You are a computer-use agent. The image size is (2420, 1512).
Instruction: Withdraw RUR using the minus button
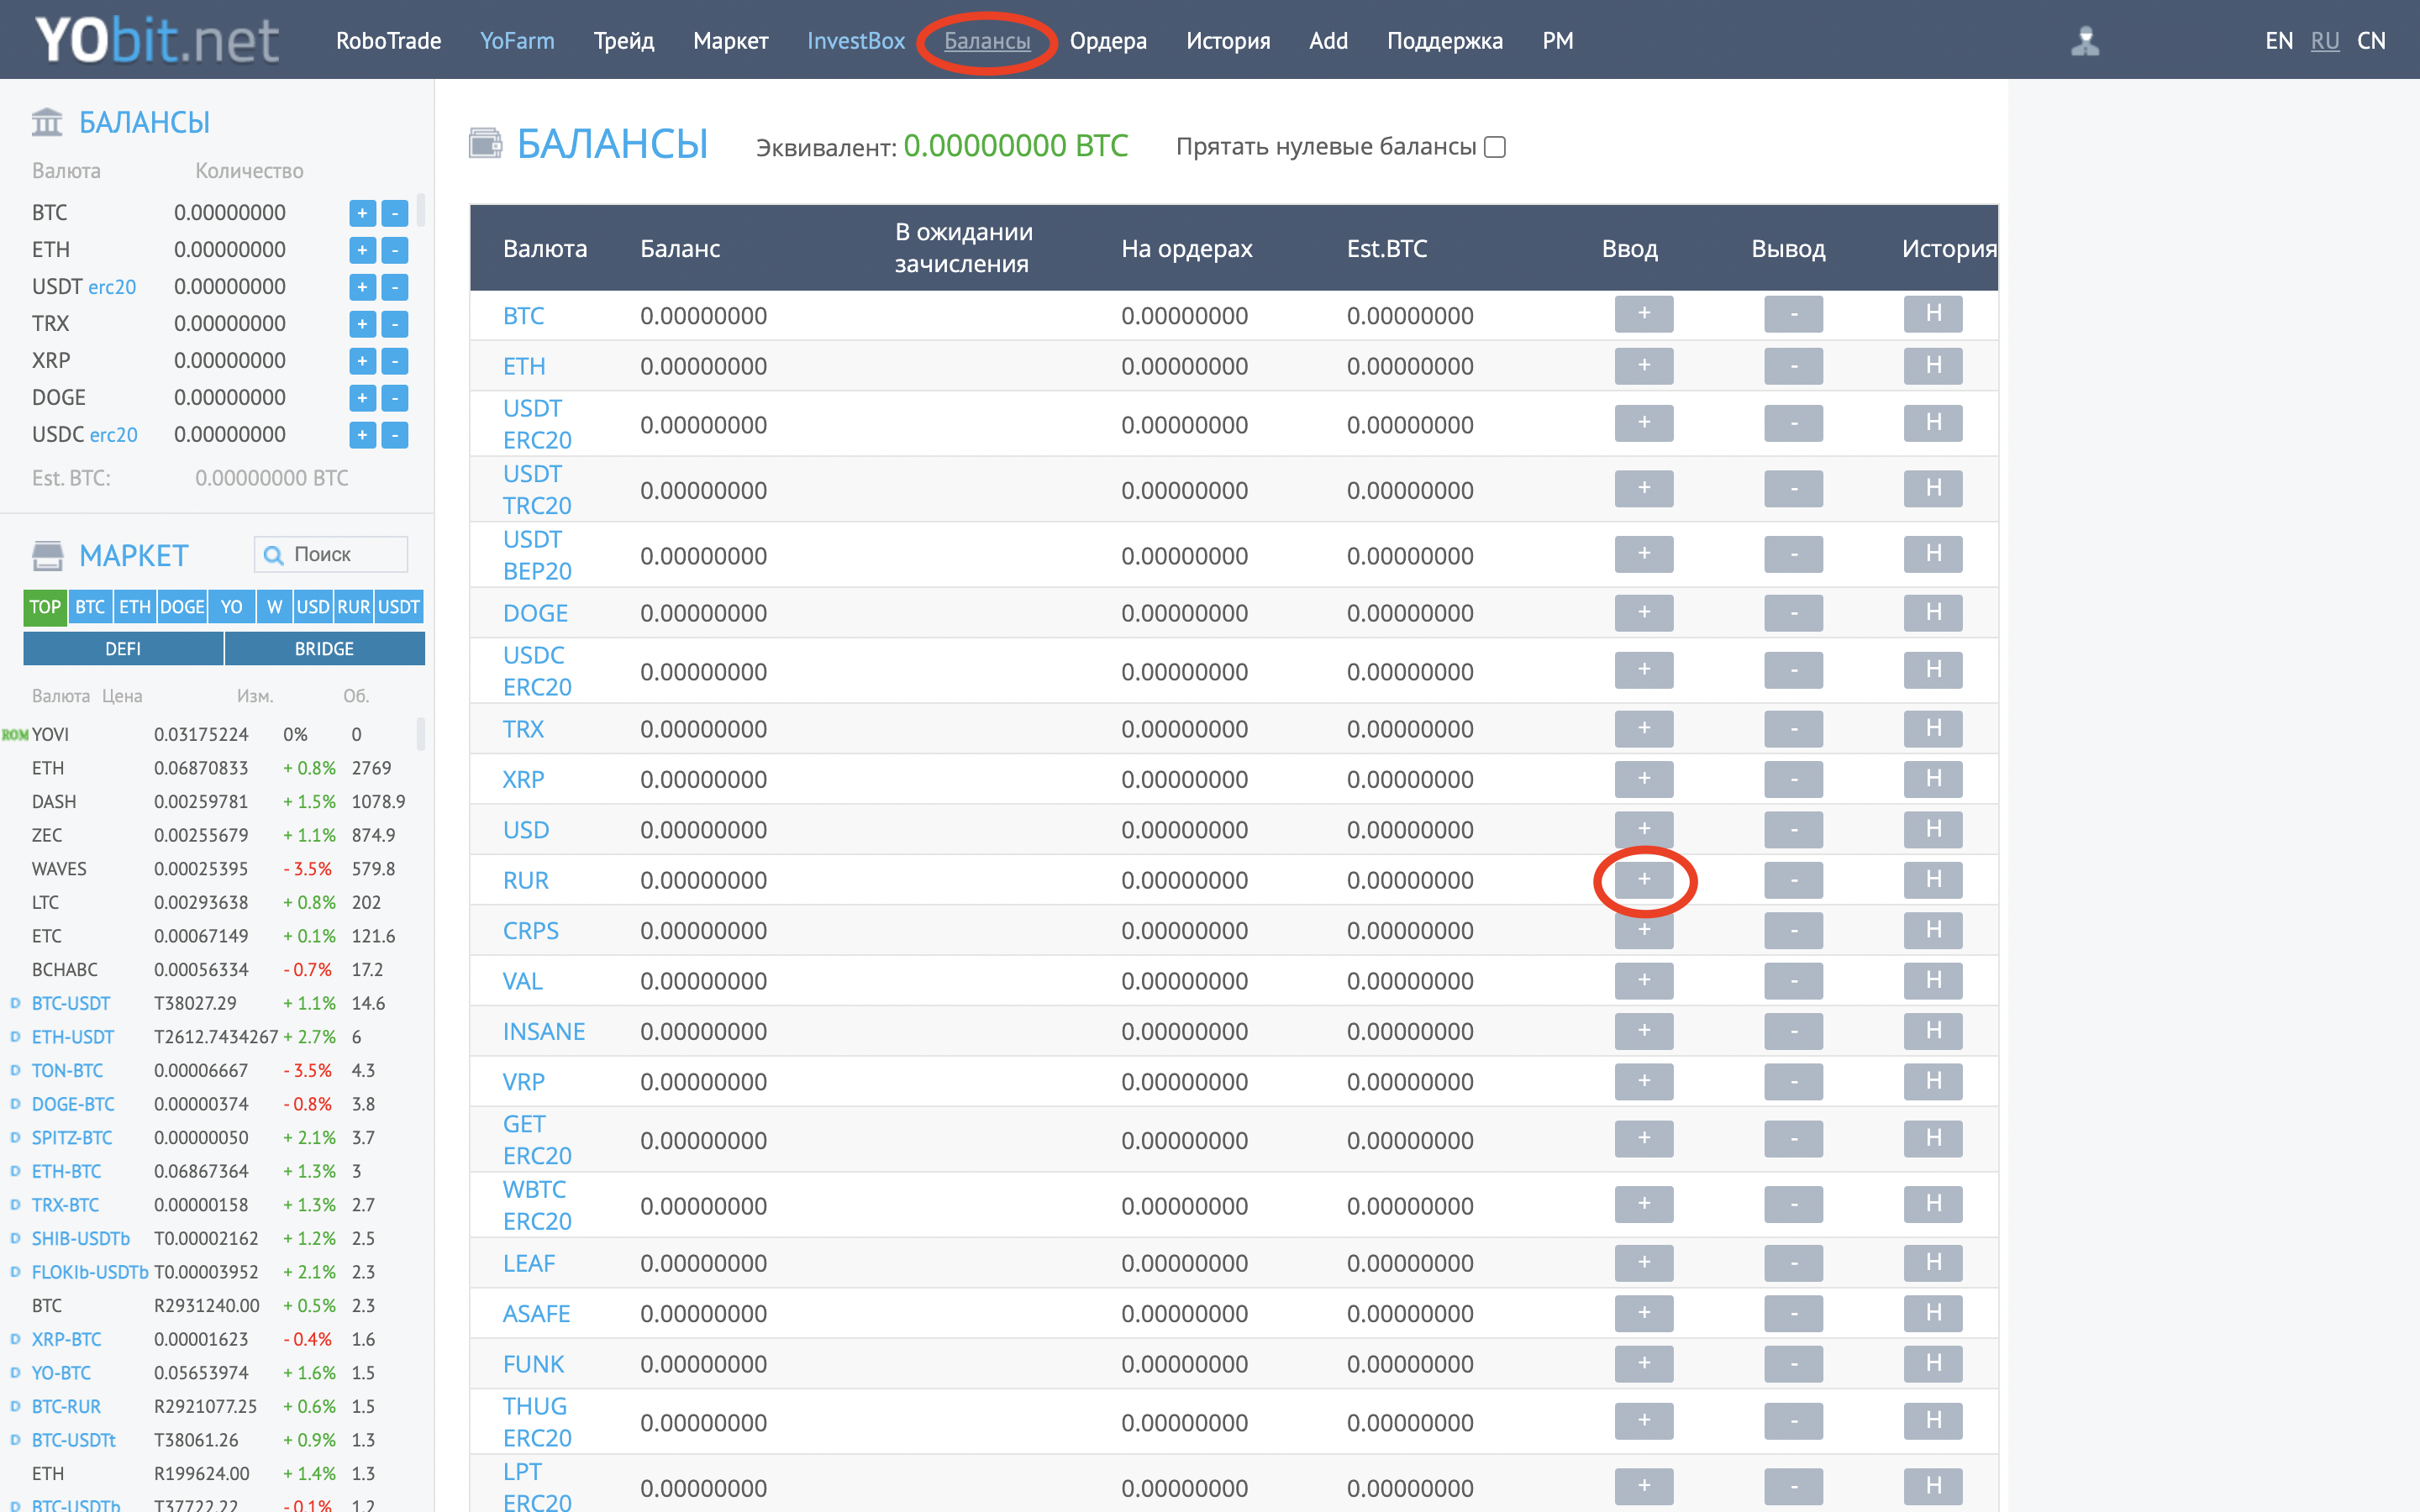click(x=1793, y=880)
